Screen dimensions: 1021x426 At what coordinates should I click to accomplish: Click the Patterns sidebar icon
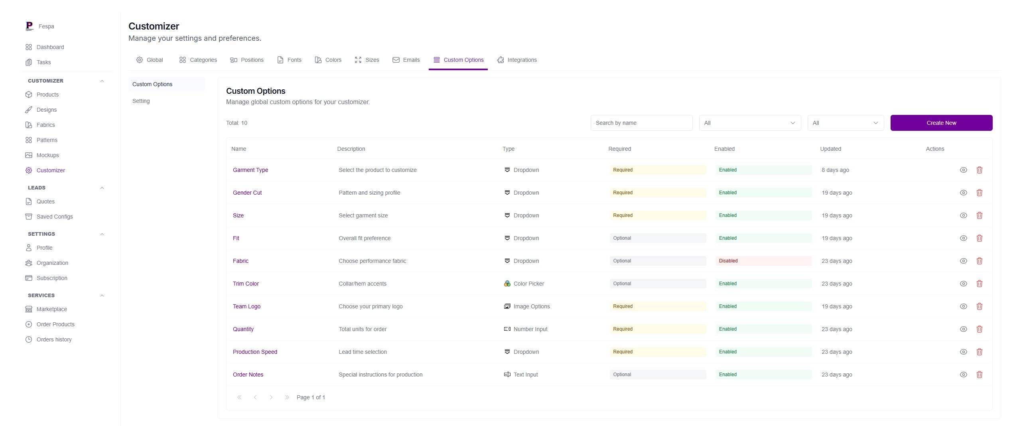(28, 140)
